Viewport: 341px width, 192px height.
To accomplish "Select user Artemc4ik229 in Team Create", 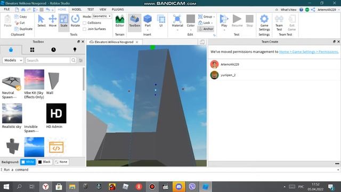I will click(274, 65).
